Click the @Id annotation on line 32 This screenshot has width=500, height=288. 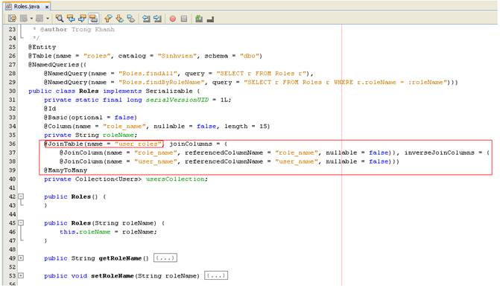click(x=50, y=109)
